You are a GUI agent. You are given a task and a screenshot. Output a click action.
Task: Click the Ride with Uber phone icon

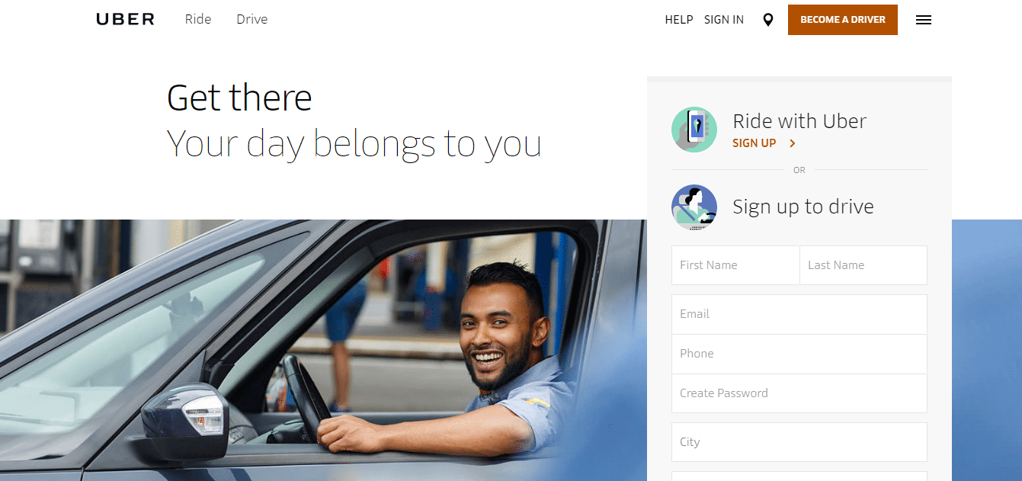(x=694, y=130)
